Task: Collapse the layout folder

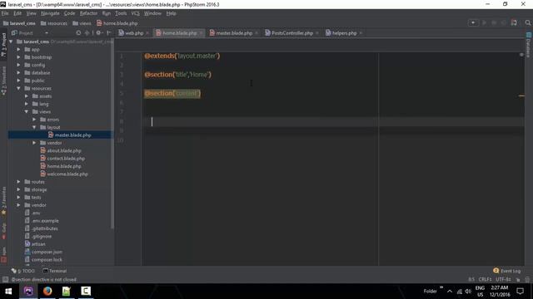Action: pyautogui.click(x=34, y=127)
